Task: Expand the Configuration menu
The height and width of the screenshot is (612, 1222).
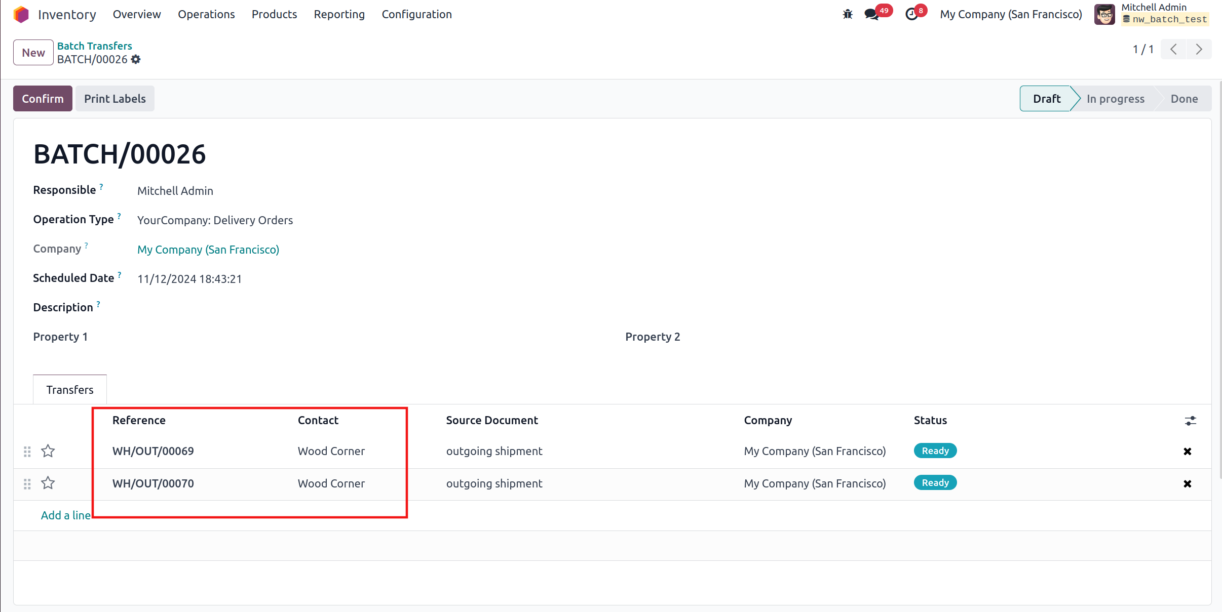Action: click(416, 14)
